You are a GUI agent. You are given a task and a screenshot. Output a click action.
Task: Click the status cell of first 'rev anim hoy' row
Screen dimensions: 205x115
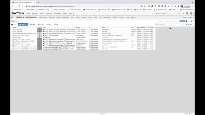pos(40,29)
